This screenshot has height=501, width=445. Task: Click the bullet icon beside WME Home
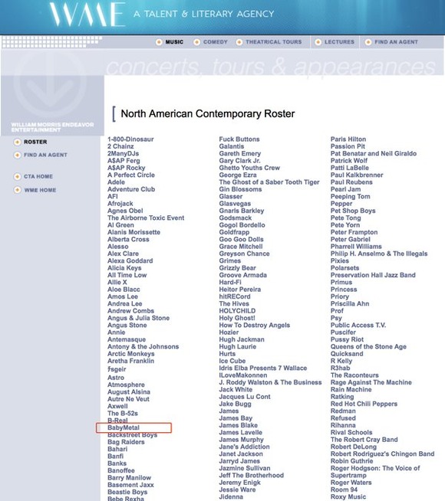[x=18, y=190]
